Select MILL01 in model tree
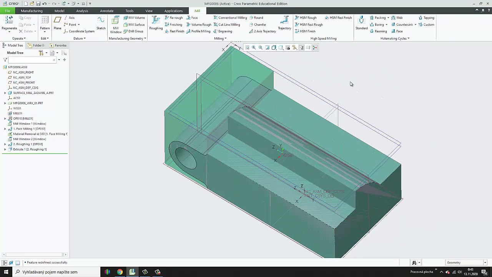Screen dimensions: 492x277 [18, 113]
